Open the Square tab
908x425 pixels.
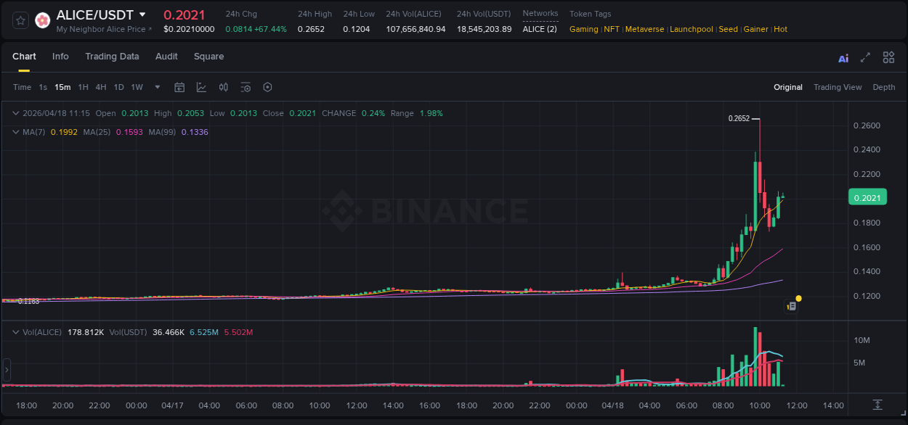[x=208, y=57]
